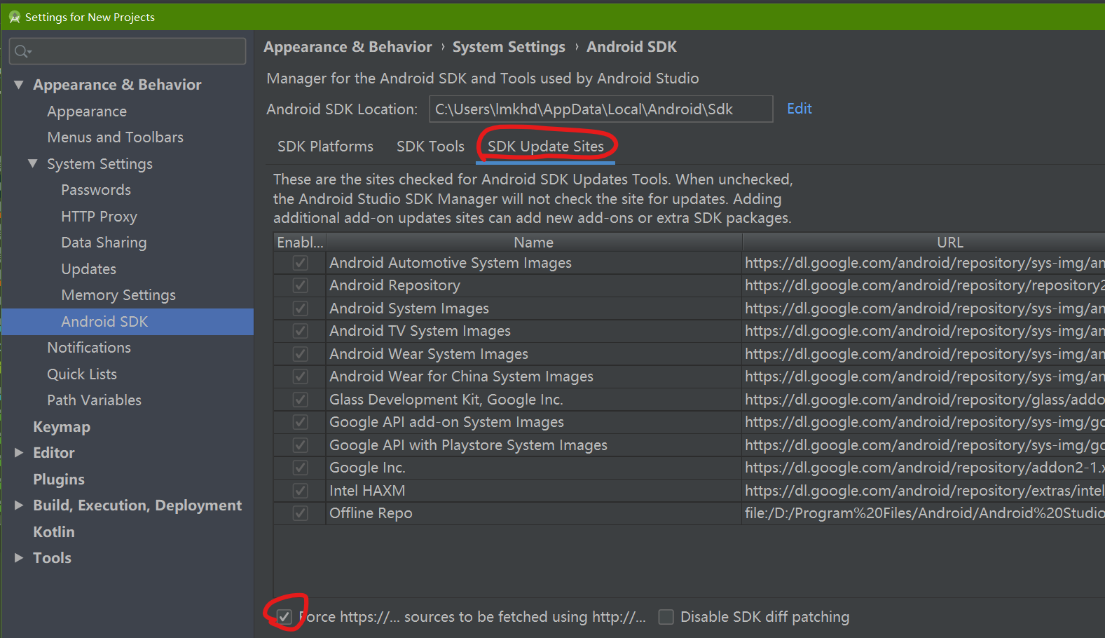This screenshot has height=638, width=1105.
Task: Collapse the System Settings tree node
Action: point(33,163)
